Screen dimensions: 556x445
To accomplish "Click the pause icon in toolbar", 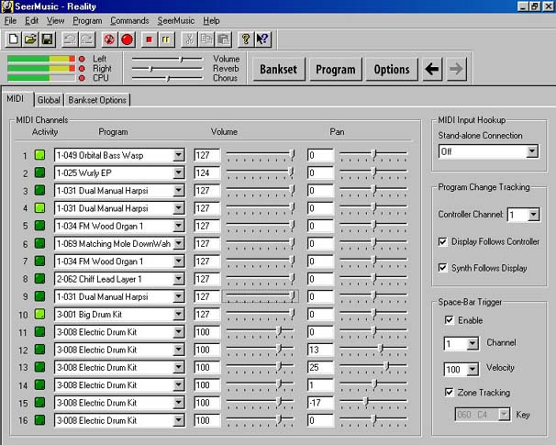I will [167, 39].
